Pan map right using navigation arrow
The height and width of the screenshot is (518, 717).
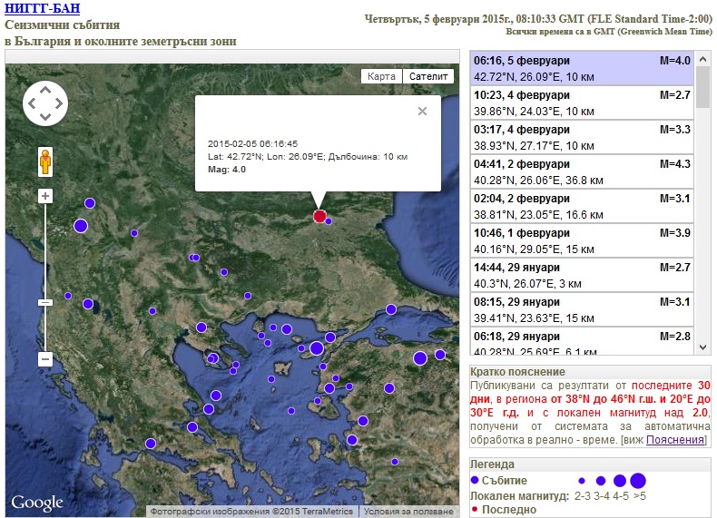point(58,103)
